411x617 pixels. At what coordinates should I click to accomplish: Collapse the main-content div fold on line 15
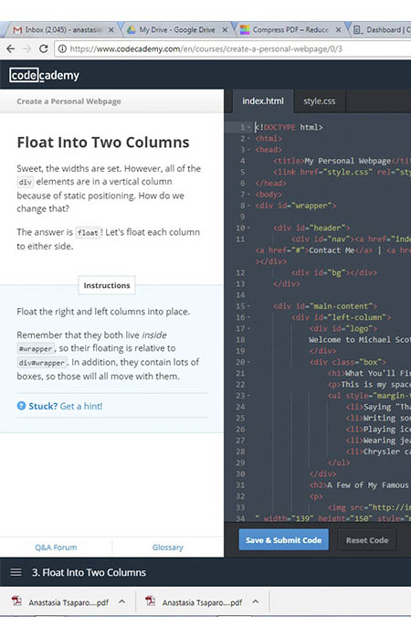pos(248,306)
